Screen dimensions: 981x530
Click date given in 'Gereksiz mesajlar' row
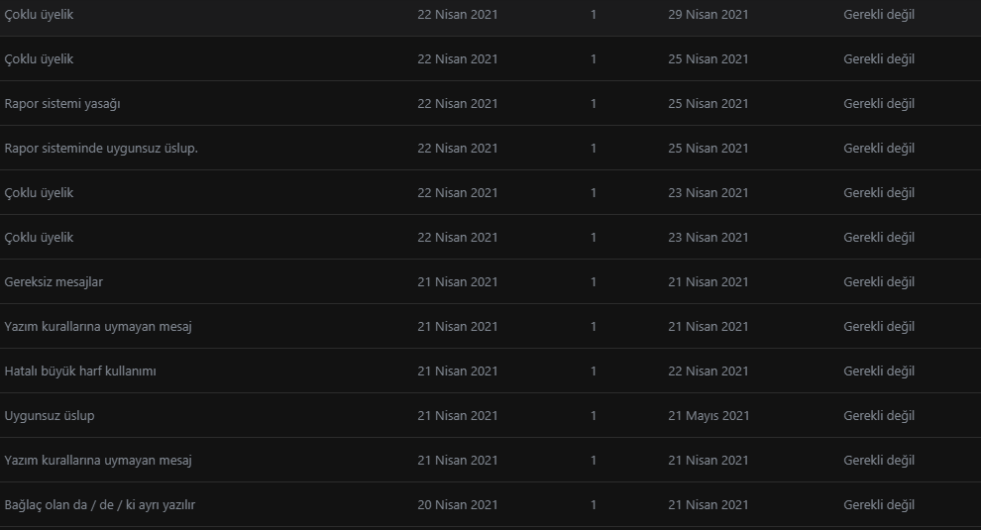458,282
